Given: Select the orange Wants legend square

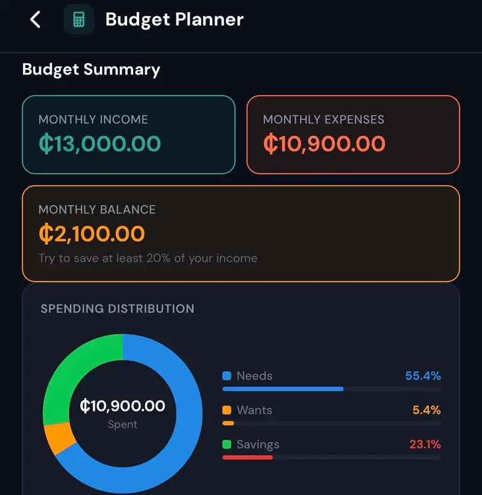Looking at the screenshot, I should (x=227, y=410).
